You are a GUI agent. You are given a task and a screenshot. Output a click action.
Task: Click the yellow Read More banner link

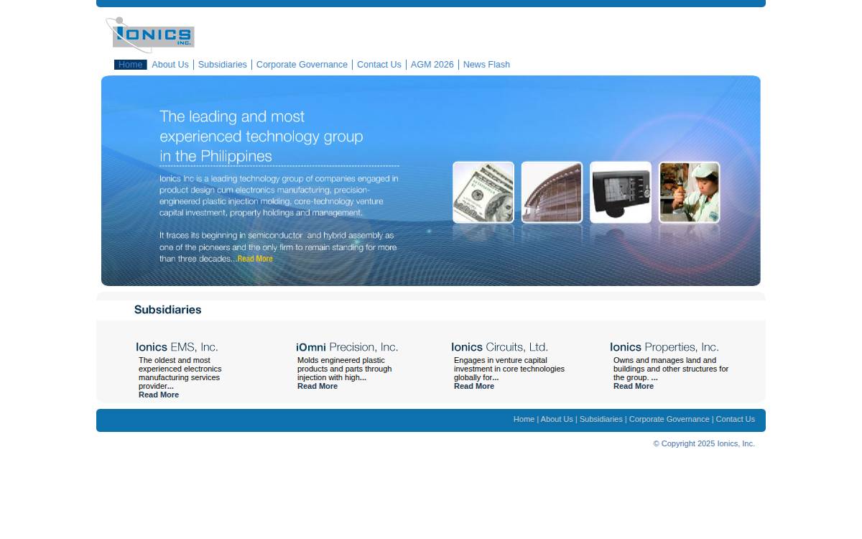(x=255, y=259)
